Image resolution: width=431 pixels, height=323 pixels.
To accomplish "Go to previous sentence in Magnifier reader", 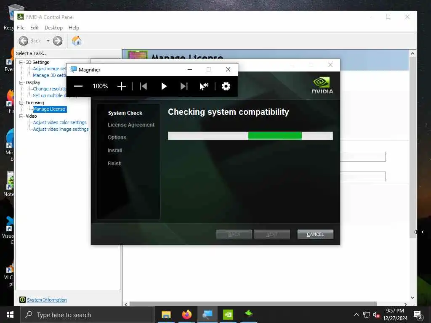I will [x=144, y=86].
